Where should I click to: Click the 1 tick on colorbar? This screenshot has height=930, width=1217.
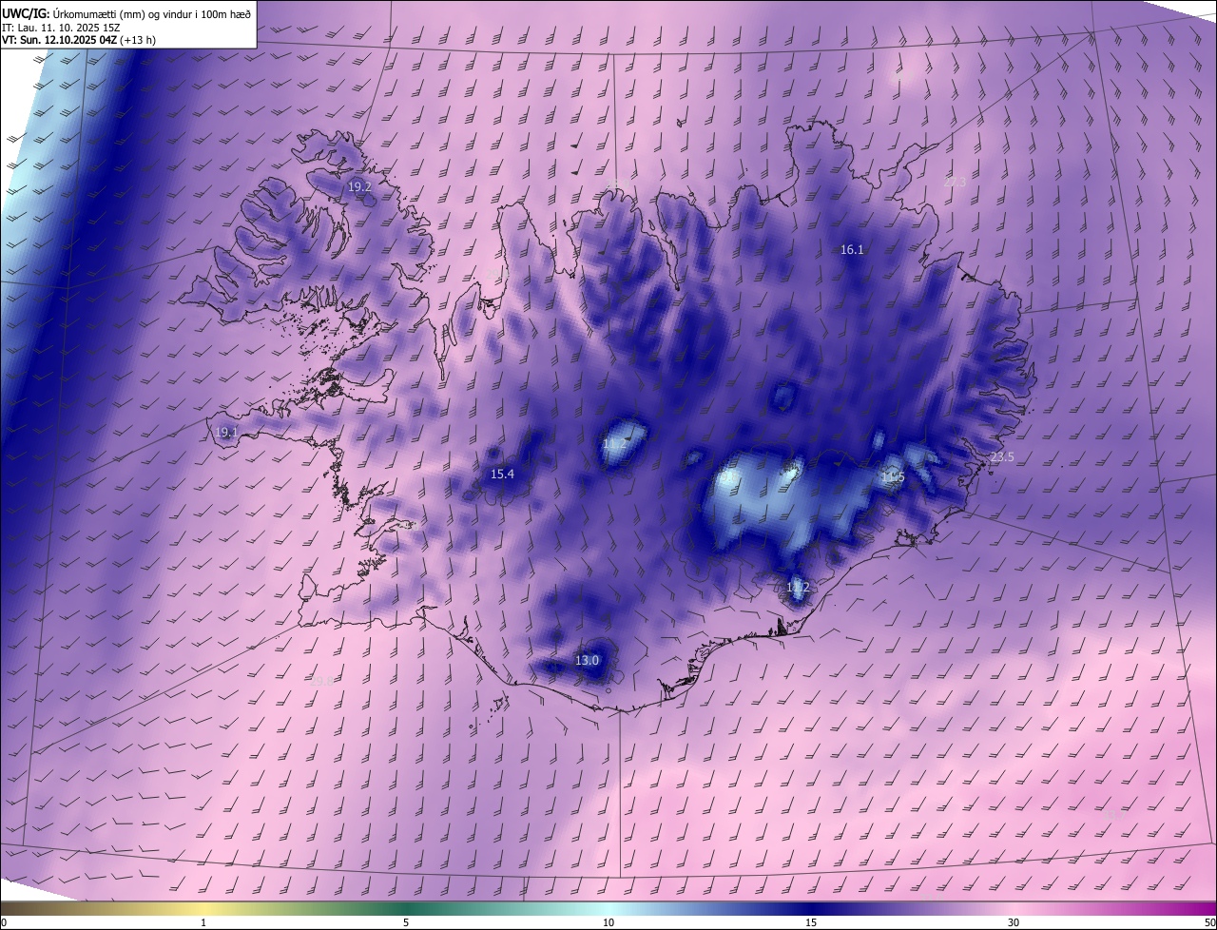coord(203,923)
